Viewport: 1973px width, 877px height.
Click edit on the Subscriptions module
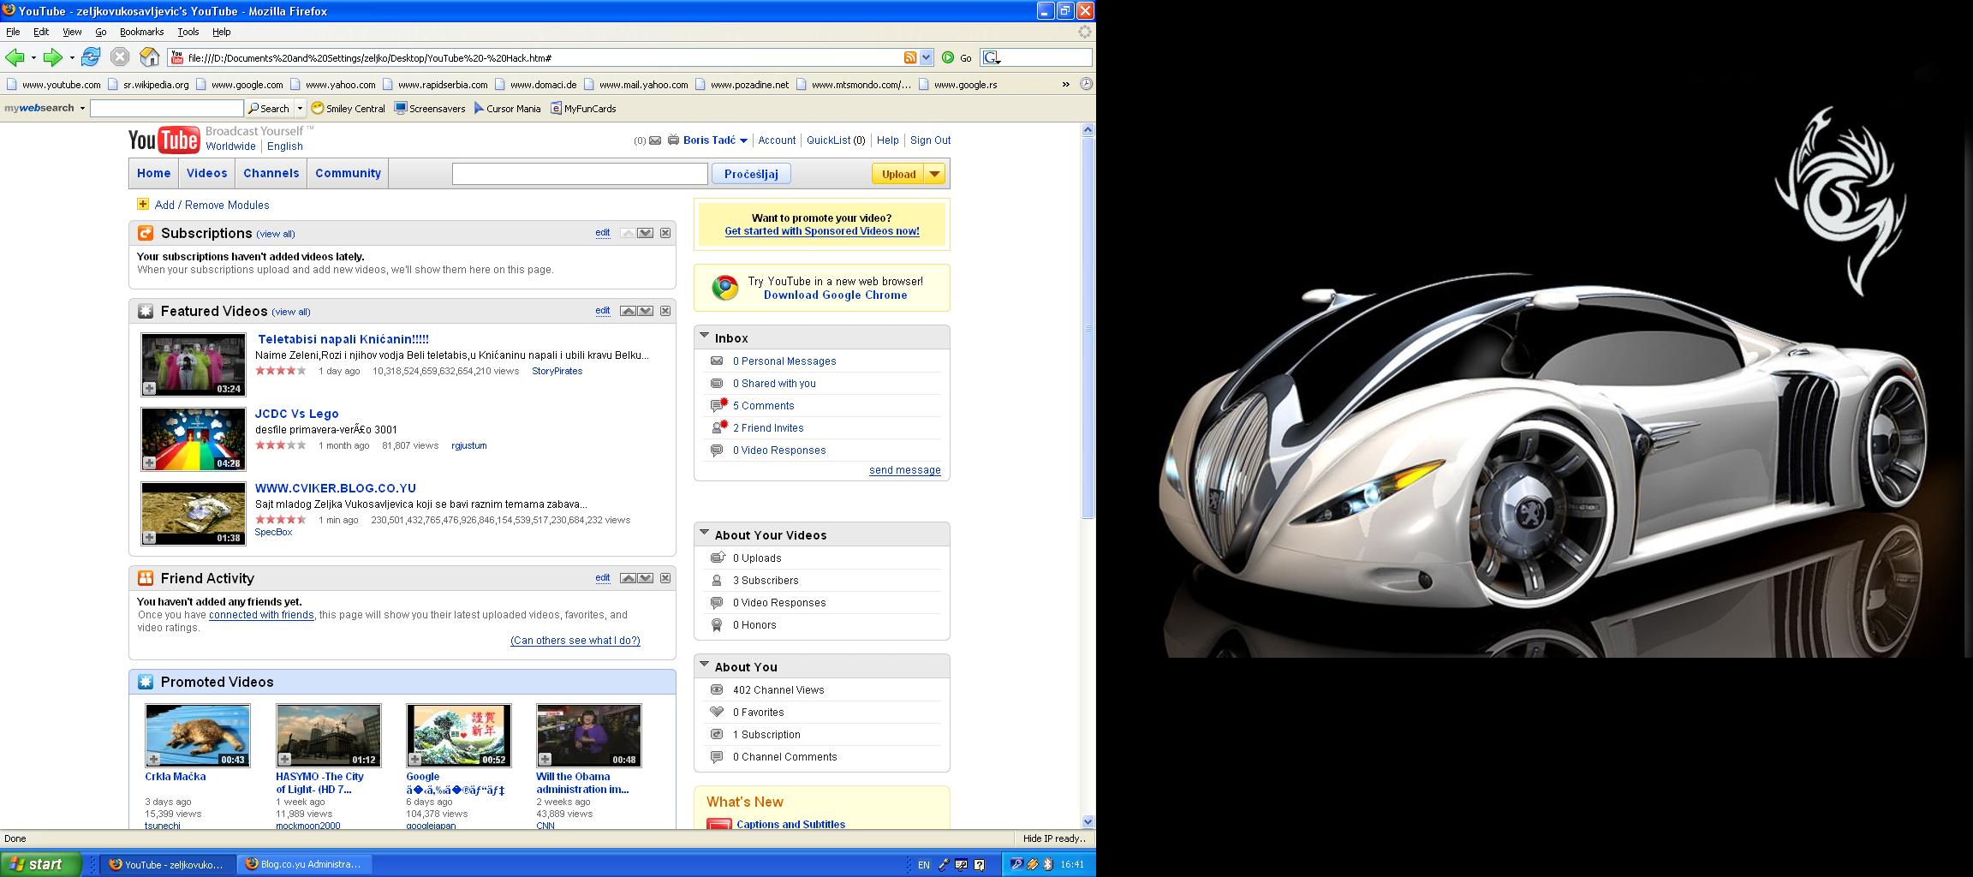[x=603, y=233]
